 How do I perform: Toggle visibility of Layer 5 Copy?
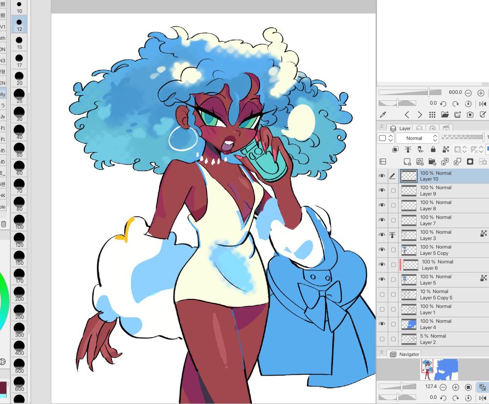[382, 249]
